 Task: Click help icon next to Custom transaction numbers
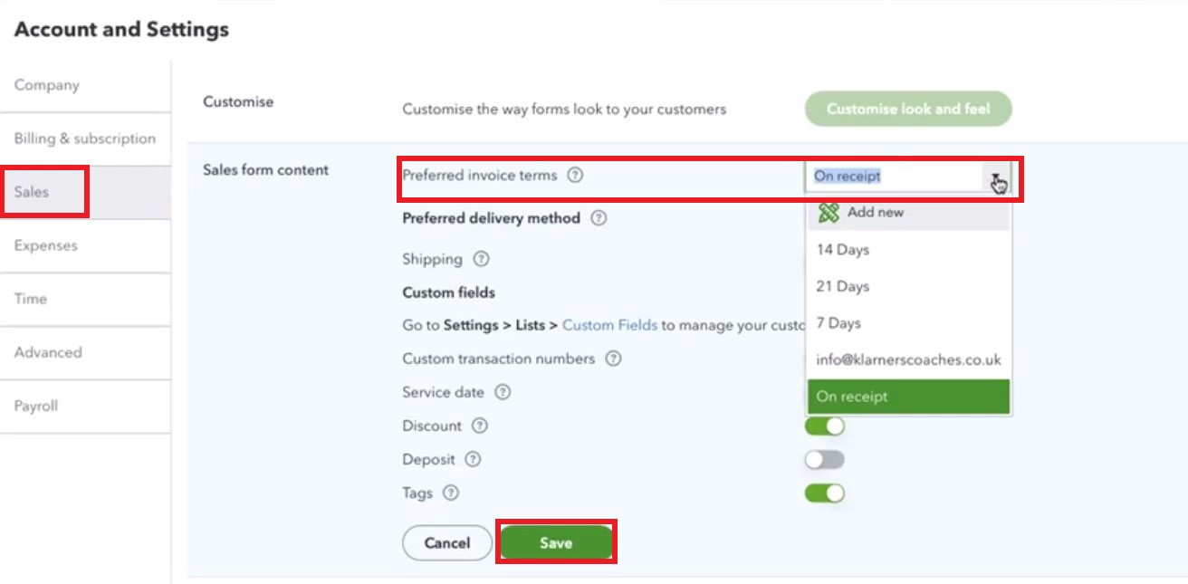click(x=613, y=359)
